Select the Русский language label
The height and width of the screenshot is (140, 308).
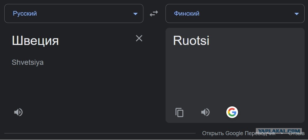[x=25, y=13]
